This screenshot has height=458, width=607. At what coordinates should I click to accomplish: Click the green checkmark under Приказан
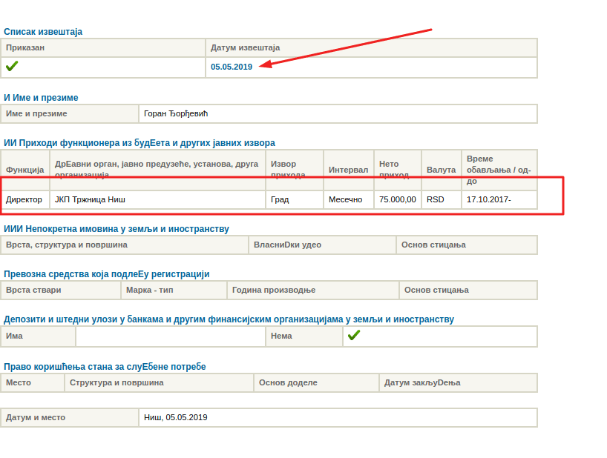pyautogui.click(x=12, y=67)
